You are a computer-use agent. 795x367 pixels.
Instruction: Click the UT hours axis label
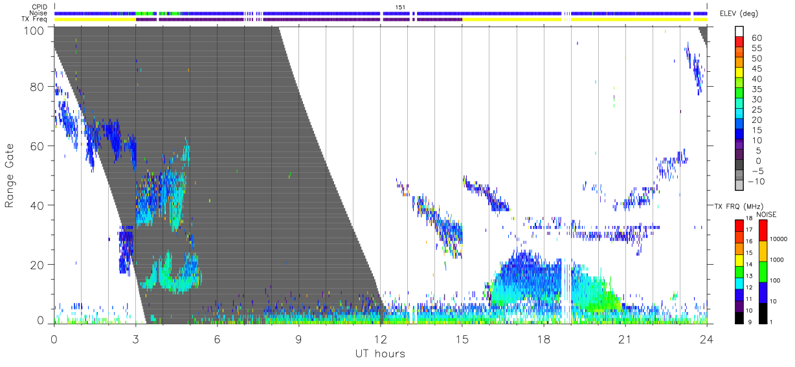379,353
